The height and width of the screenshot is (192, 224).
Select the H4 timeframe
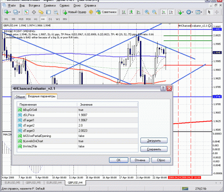click(x=43, y=19)
